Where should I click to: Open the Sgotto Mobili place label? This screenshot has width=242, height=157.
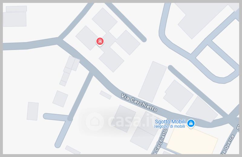(x=170, y=122)
